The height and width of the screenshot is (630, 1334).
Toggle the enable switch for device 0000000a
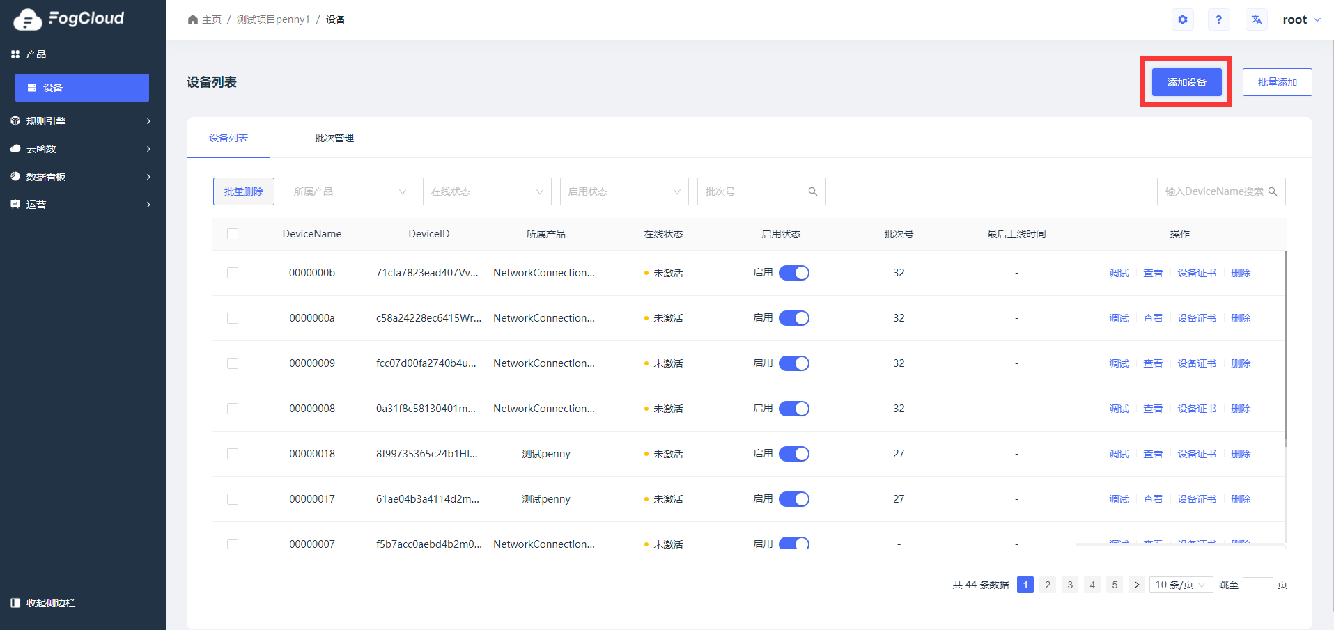(x=793, y=318)
